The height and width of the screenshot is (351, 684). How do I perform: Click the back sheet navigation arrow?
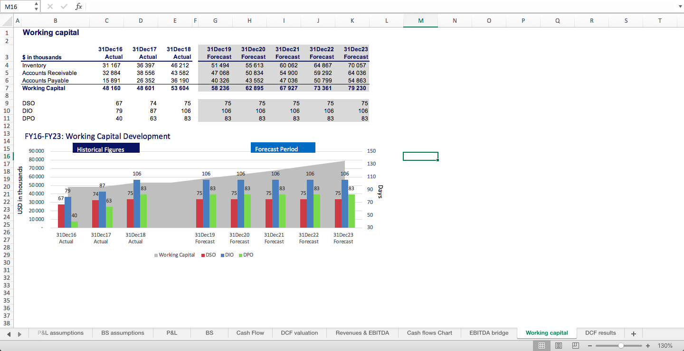8,334
